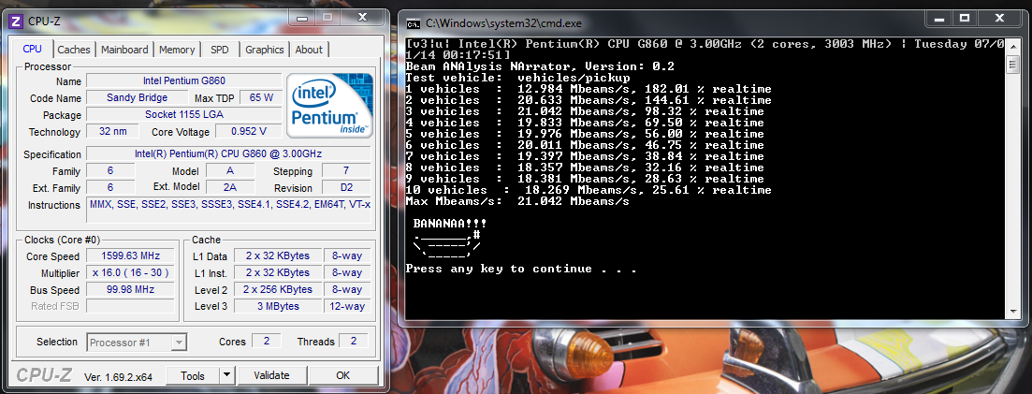
Task: Click the Technology value 32 nm
Action: (111, 132)
